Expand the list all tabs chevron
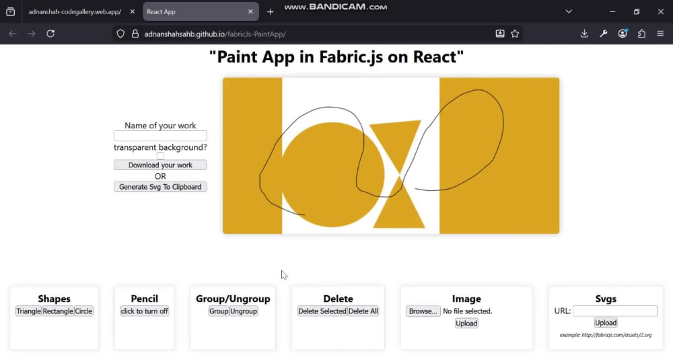Image resolution: width=673 pixels, height=357 pixels. tap(569, 11)
